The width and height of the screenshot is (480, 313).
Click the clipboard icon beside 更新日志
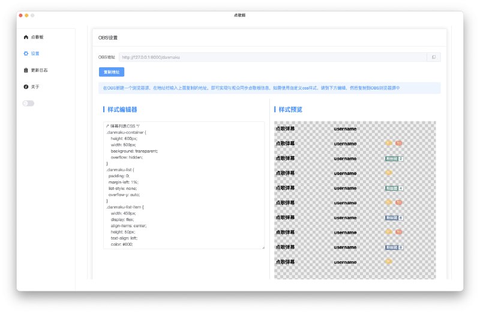click(x=26, y=70)
